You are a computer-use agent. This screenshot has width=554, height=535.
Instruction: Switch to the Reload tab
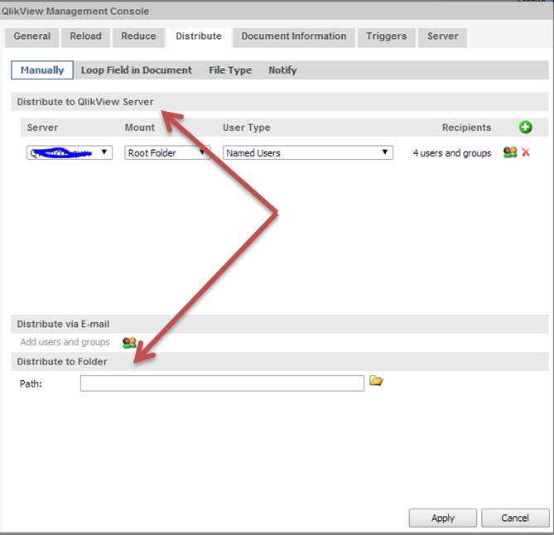tap(85, 36)
